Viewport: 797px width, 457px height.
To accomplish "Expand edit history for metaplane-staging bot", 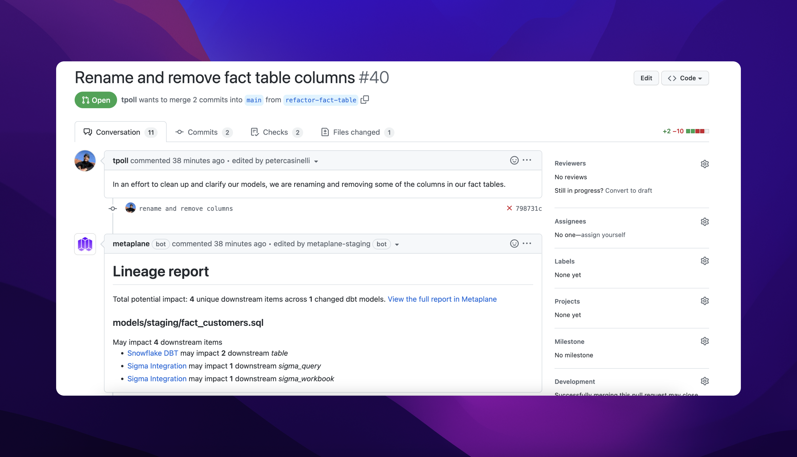I will point(397,245).
